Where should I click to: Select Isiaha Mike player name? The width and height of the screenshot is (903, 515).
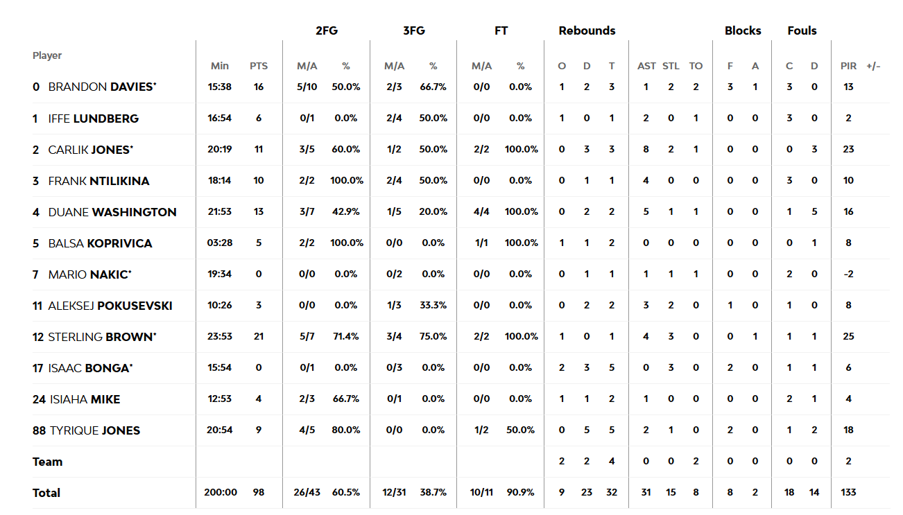tap(85, 399)
